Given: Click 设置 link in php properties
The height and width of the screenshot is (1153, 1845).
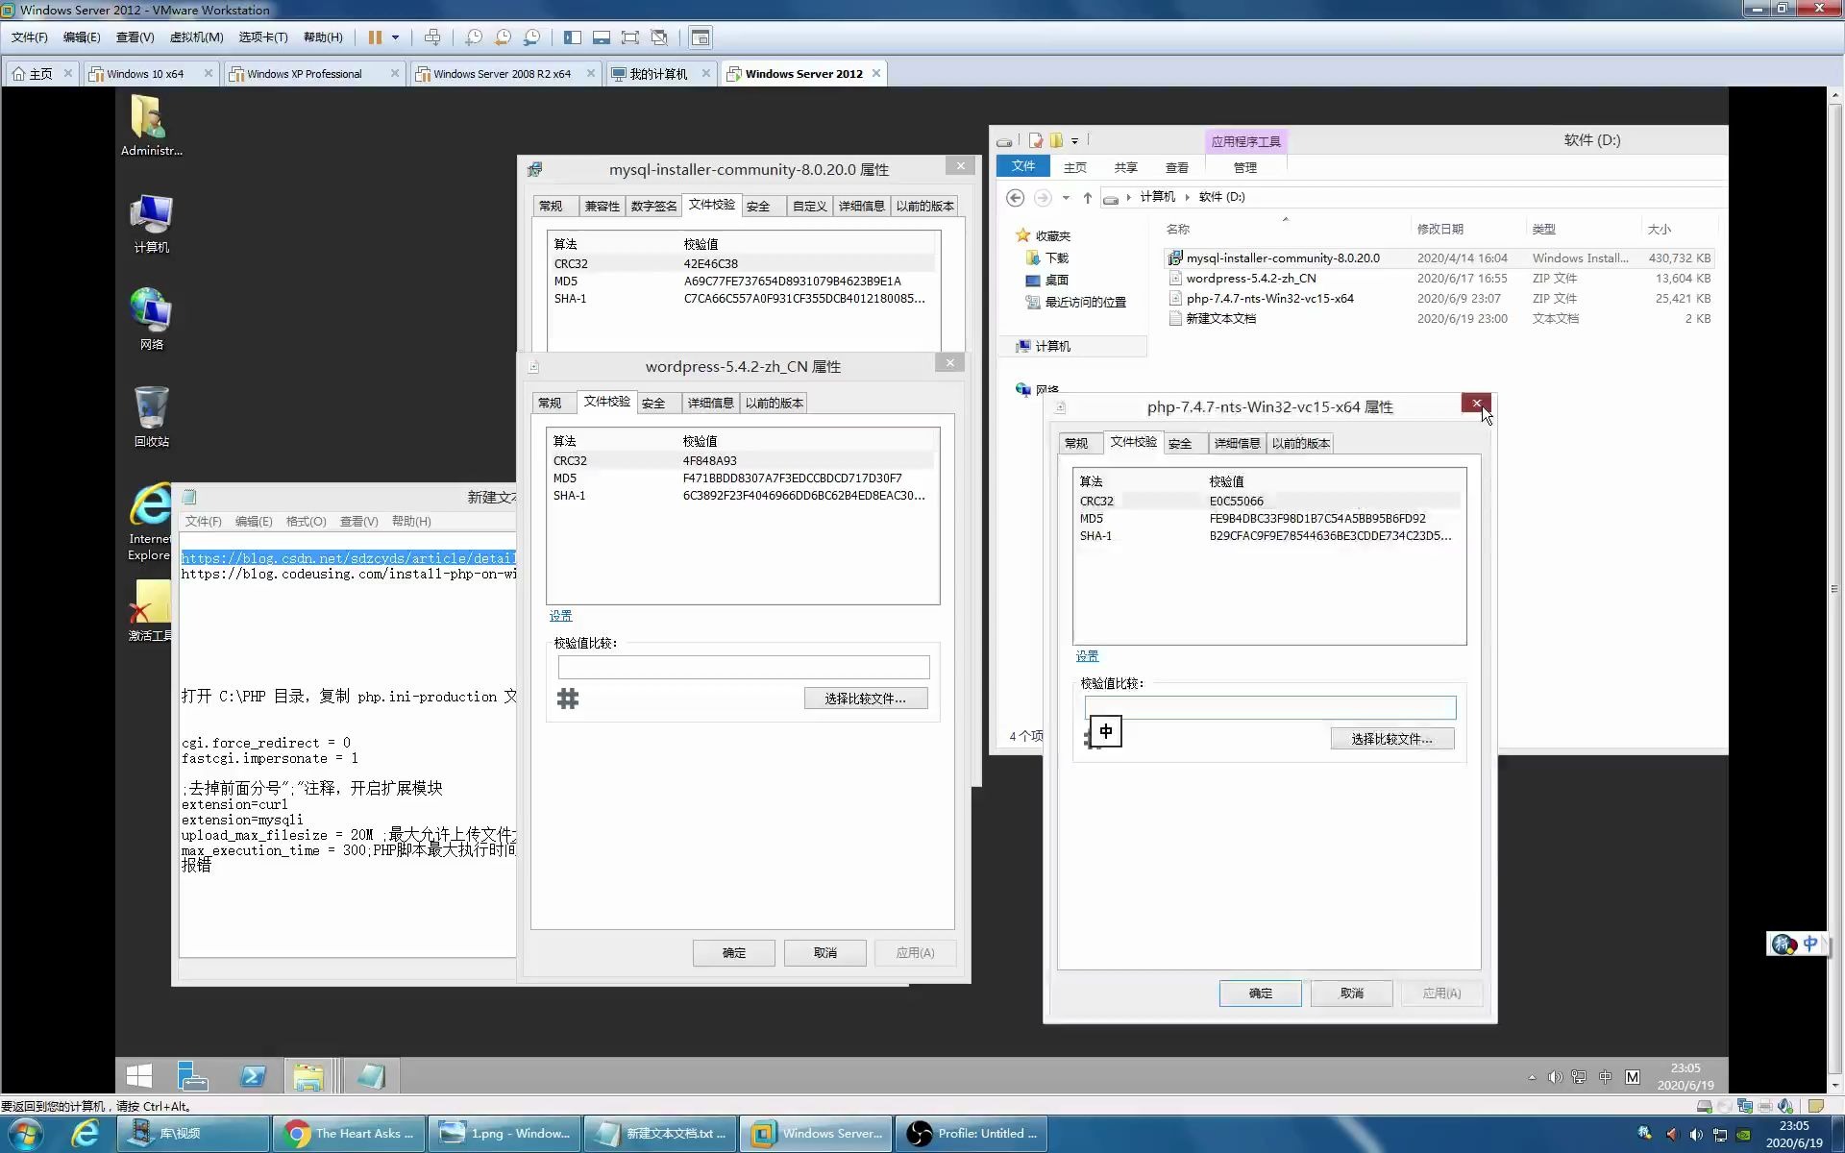Looking at the screenshot, I should (x=1087, y=656).
